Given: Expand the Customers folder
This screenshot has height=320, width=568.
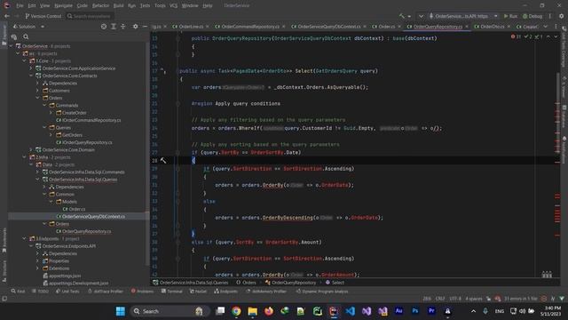Looking at the screenshot, I should (x=37, y=91).
